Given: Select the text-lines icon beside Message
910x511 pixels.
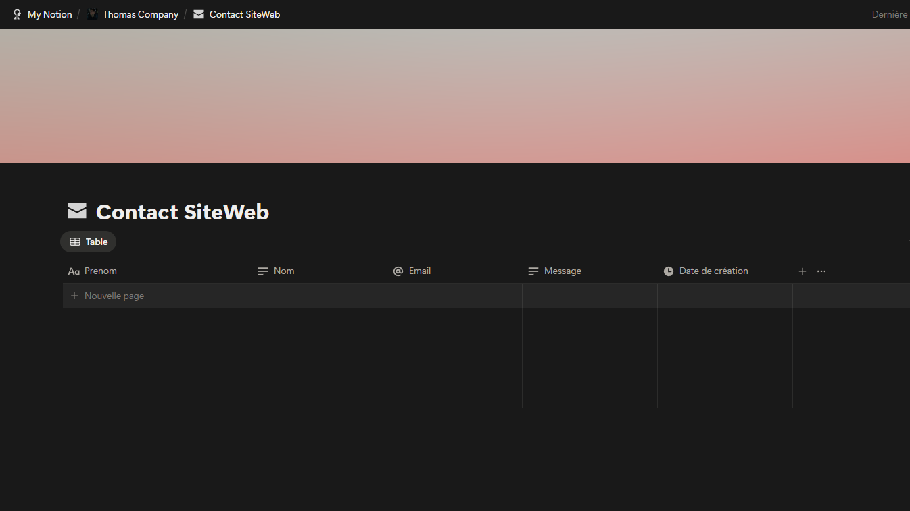Looking at the screenshot, I should tap(533, 271).
